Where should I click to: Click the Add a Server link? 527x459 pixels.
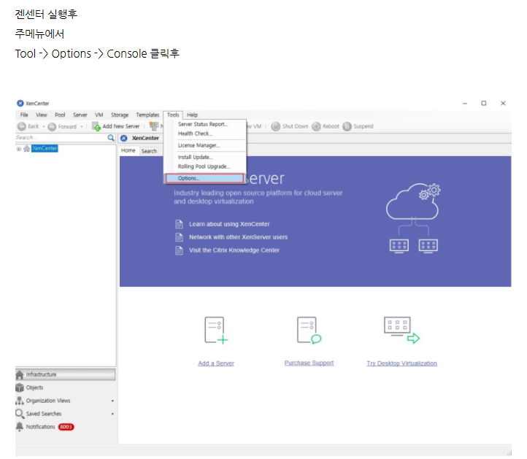pos(216,363)
